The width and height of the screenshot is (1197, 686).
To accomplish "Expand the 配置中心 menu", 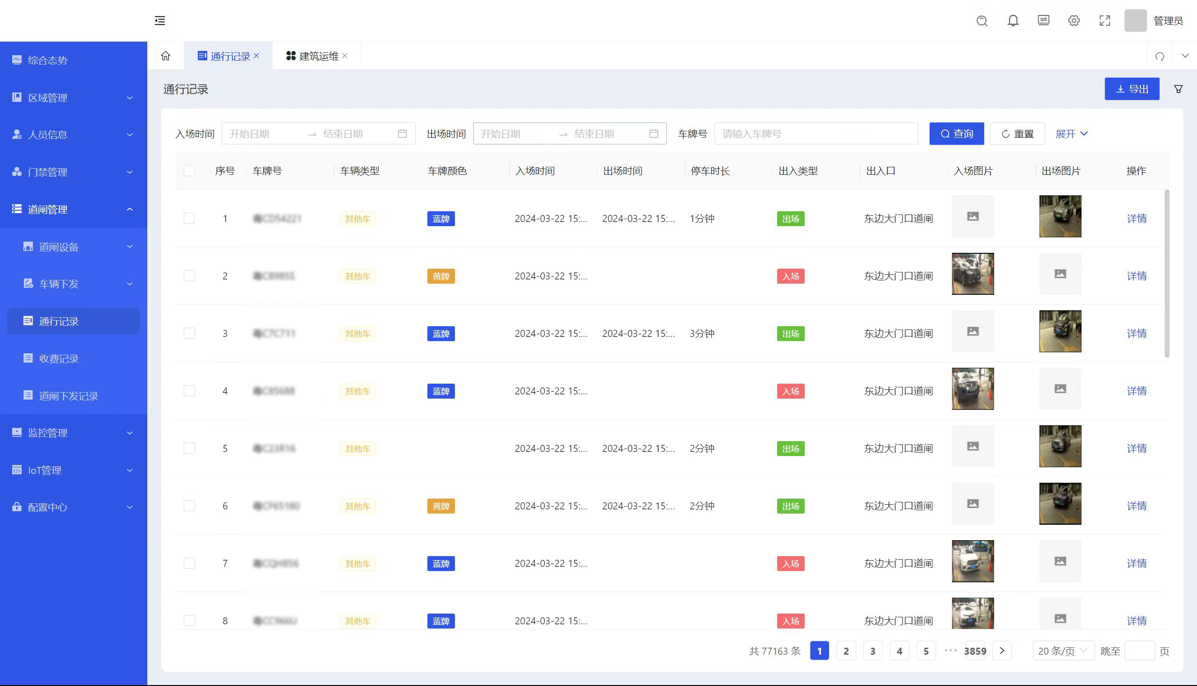I will (73, 507).
